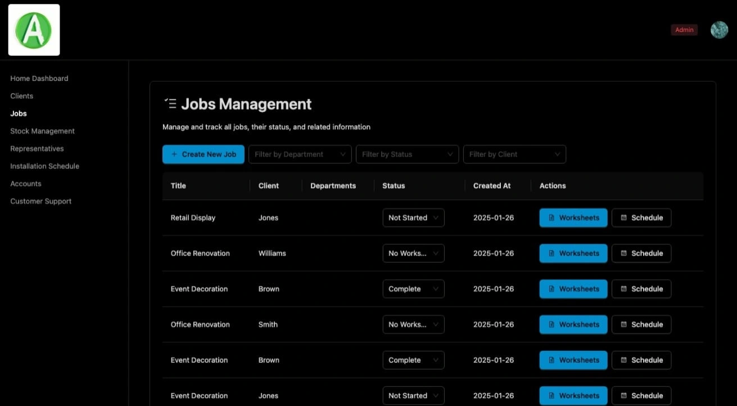The image size is (737, 406).
Task: Schedule the Williams Office Renovation job
Action: tap(641, 253)
